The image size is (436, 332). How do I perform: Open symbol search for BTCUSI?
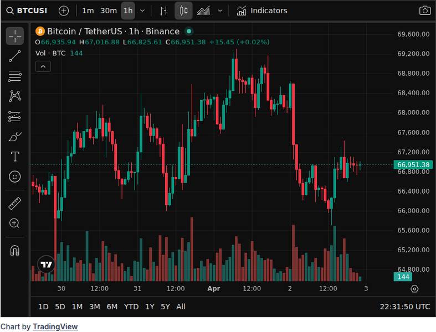27,11
